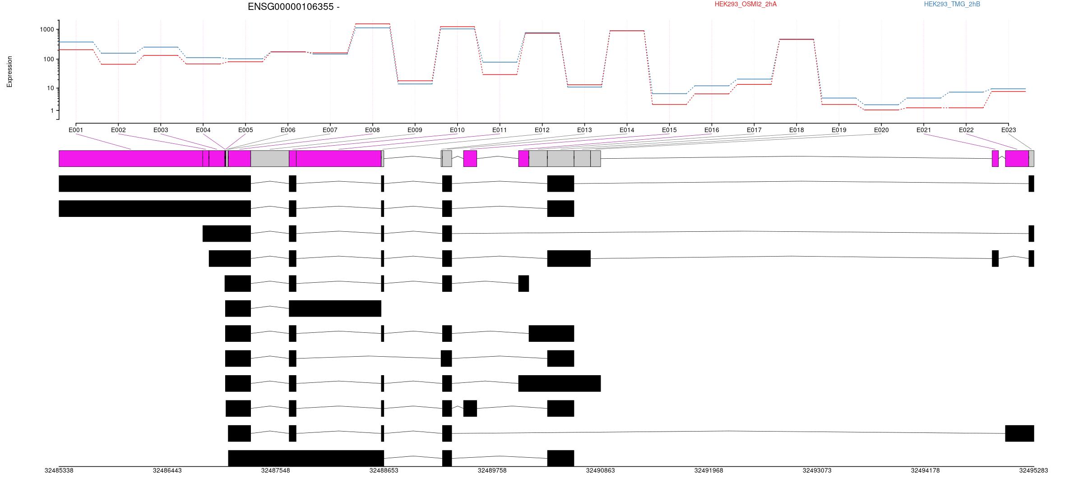Click exon label E018
This screenshot has width=1083, height=478.
pyautogui.click(x=796, y=130)
